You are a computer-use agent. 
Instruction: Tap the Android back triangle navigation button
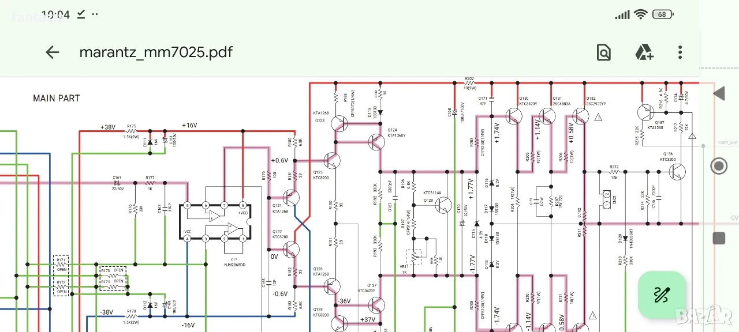[719, 93]
